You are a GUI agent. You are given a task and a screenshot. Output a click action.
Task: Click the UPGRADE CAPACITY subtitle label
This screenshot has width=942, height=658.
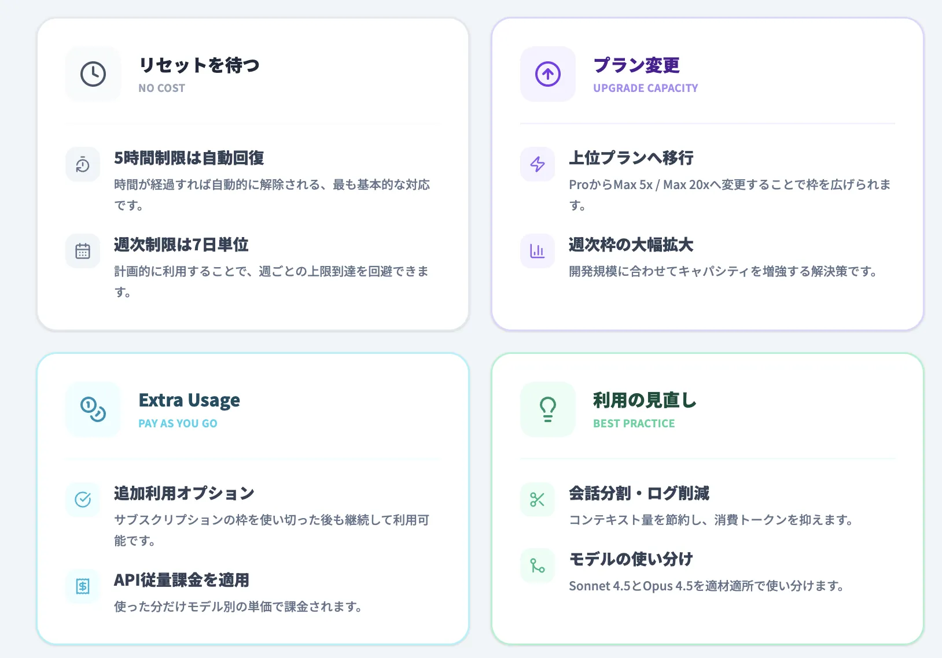point(646,88)
